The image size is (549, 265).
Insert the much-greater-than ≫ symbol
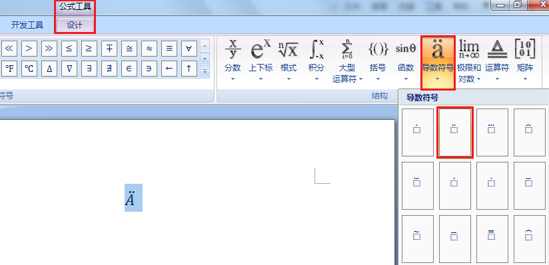[x=49, y=49]
